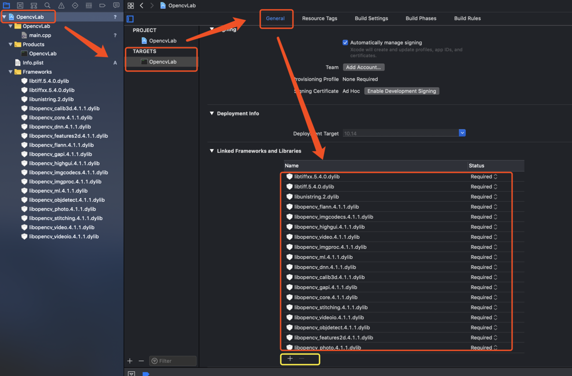Open the Test navigator diamond icon
572x376 pixels.
click(75, 6)
